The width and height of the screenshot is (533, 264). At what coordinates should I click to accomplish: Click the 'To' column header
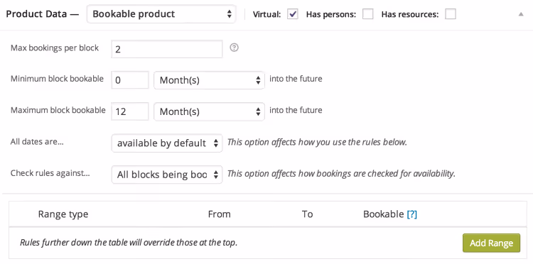coord(307,214)
